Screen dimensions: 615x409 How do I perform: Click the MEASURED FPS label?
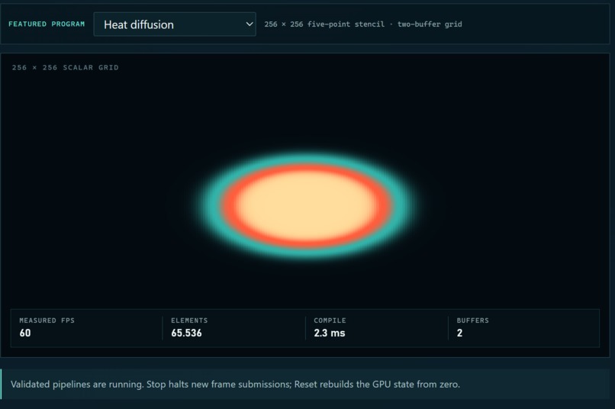coord(47,320)
